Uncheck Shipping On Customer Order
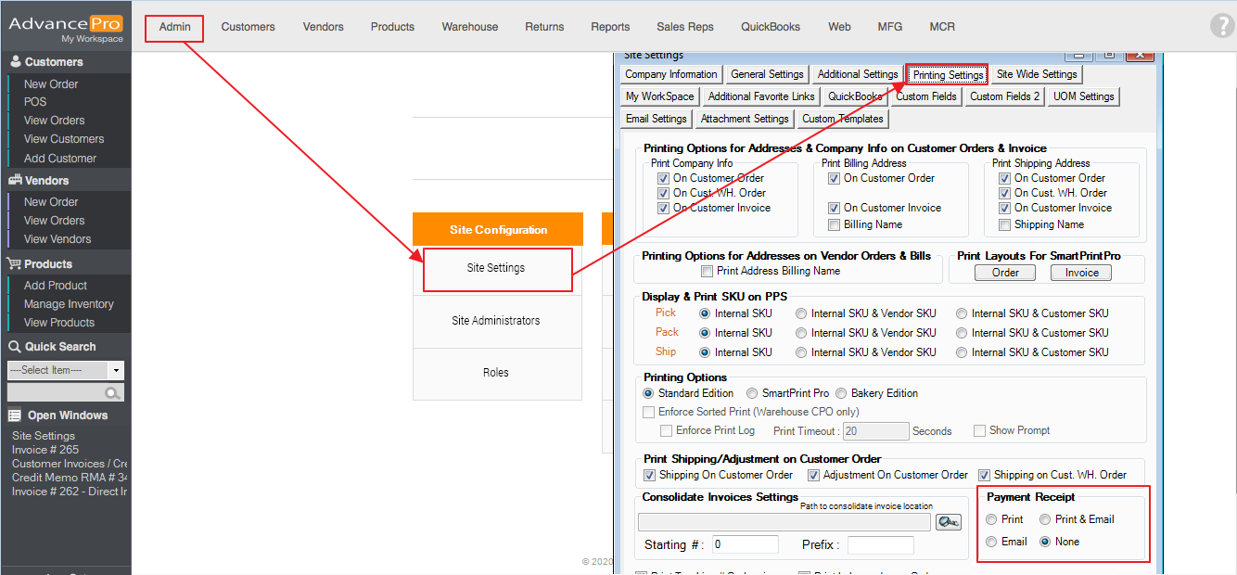Viewport: 1237px width, 575px height. point(650,475)
